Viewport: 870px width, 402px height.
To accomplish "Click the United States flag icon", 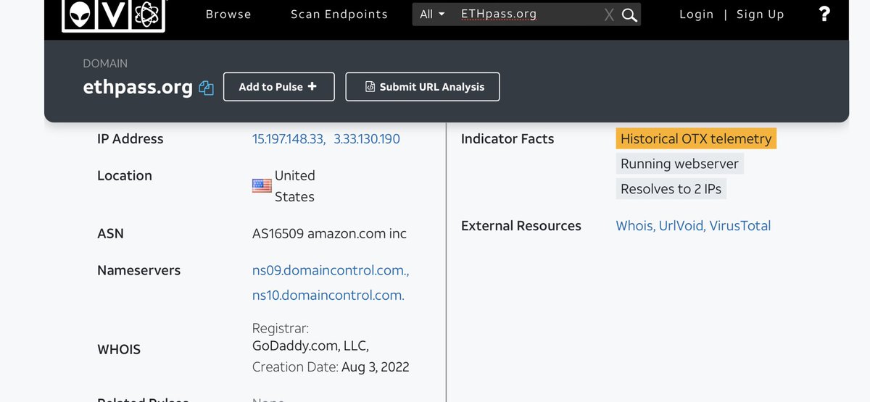I will coord(262,186).
